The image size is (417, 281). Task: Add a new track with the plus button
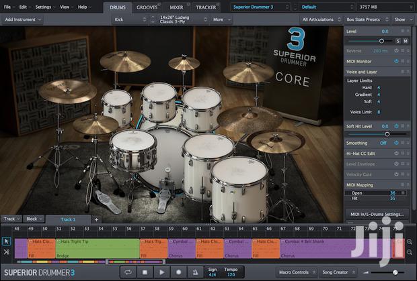[97, 219]
